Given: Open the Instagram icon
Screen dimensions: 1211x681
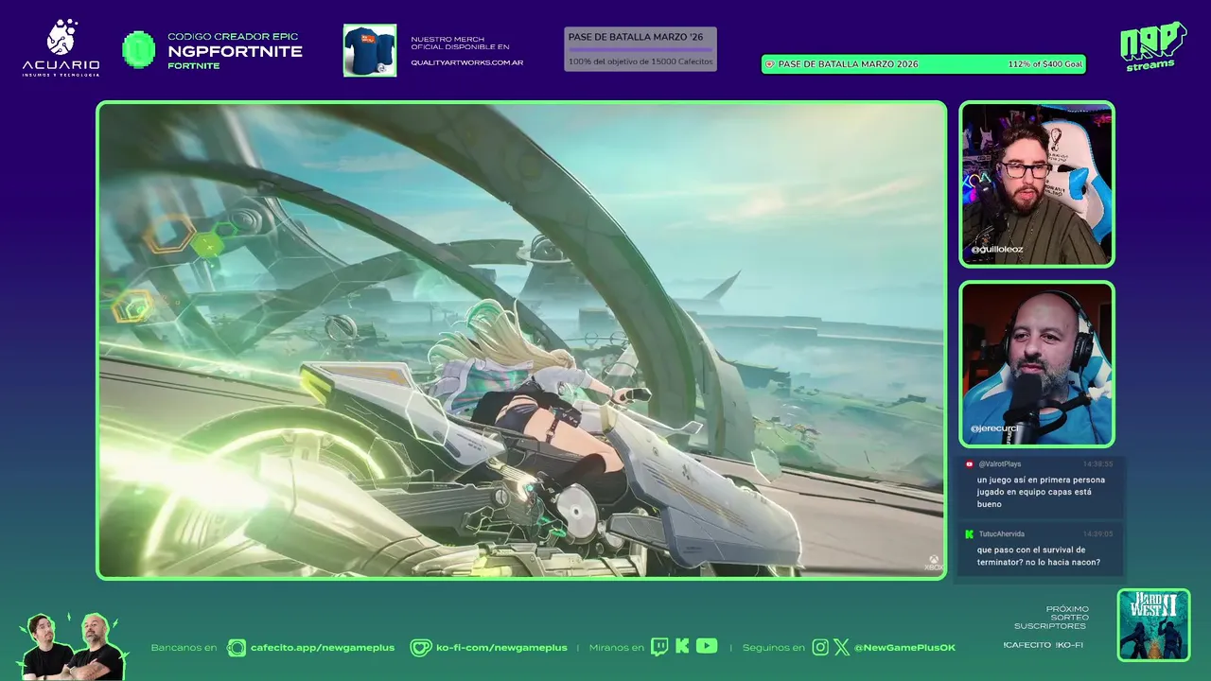Looking at the screenshot, I should pyautogui.click(x=820, y=648).
